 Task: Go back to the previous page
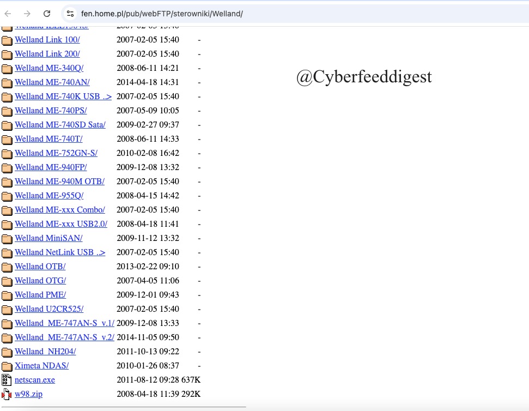(8, 14)
